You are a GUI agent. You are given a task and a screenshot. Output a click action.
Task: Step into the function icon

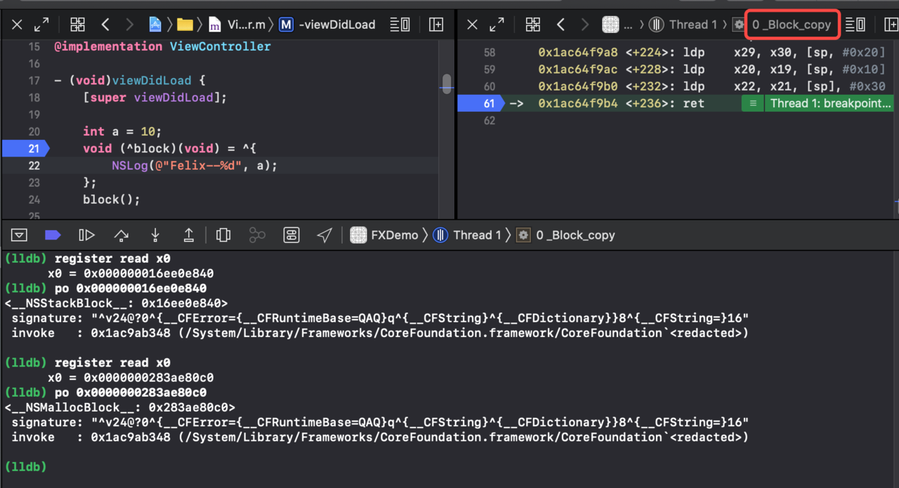point(155,235)
